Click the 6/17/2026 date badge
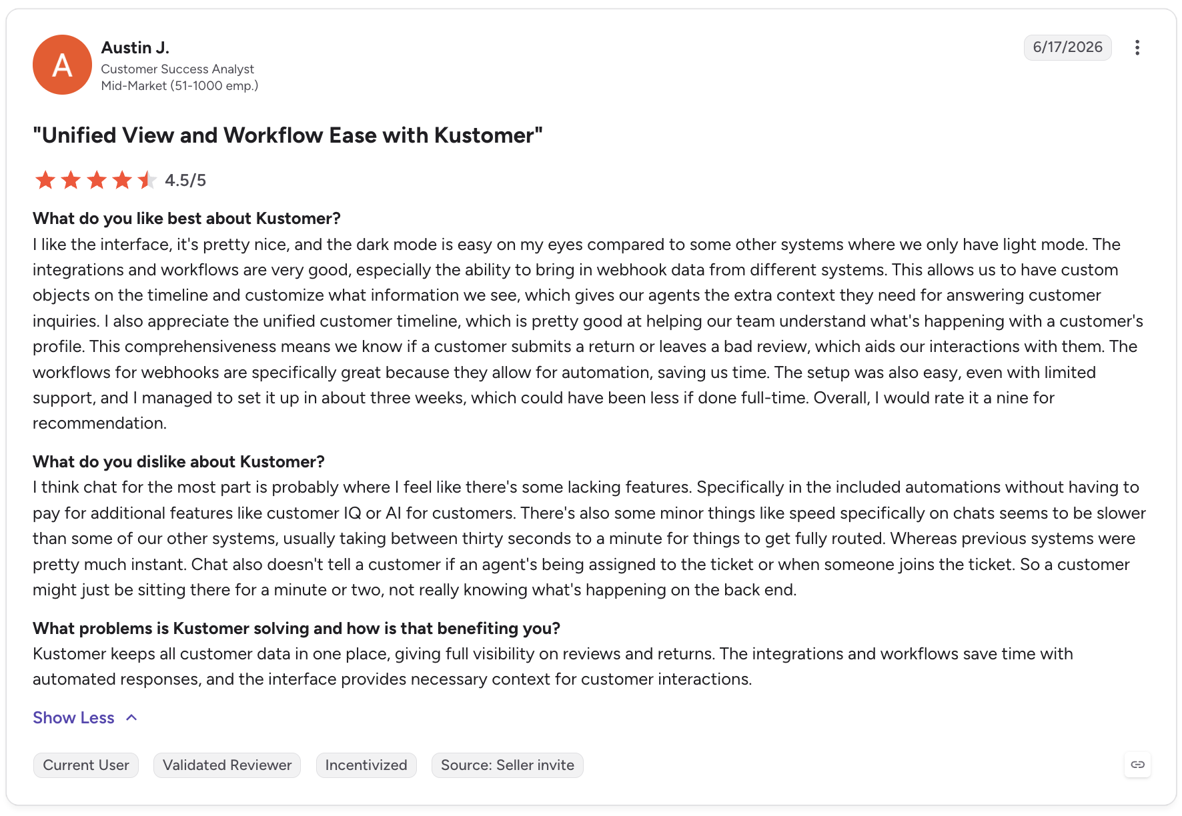Image resolution: width=1182 pixels, height=816 pixels. [x=1067, y=47]
